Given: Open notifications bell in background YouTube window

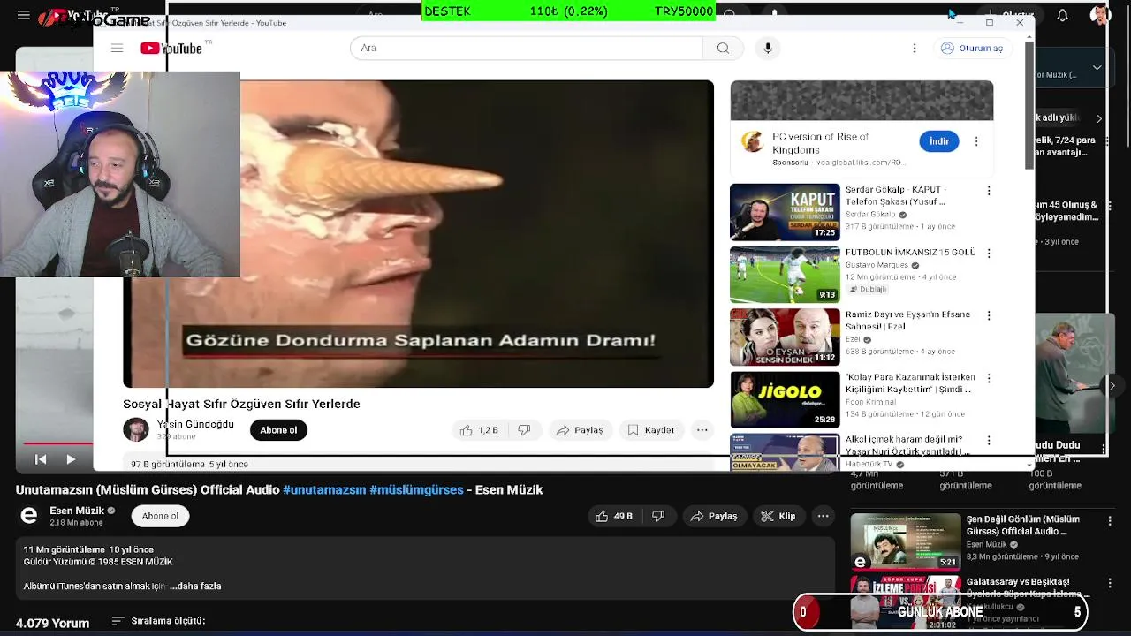Looking at the screenshot, I should click(x=1063, y=15).
